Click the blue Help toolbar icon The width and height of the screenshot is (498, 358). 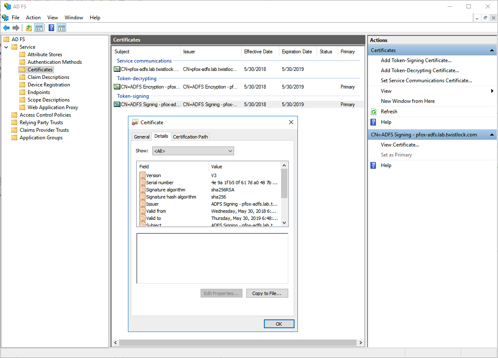coord(52,28)
